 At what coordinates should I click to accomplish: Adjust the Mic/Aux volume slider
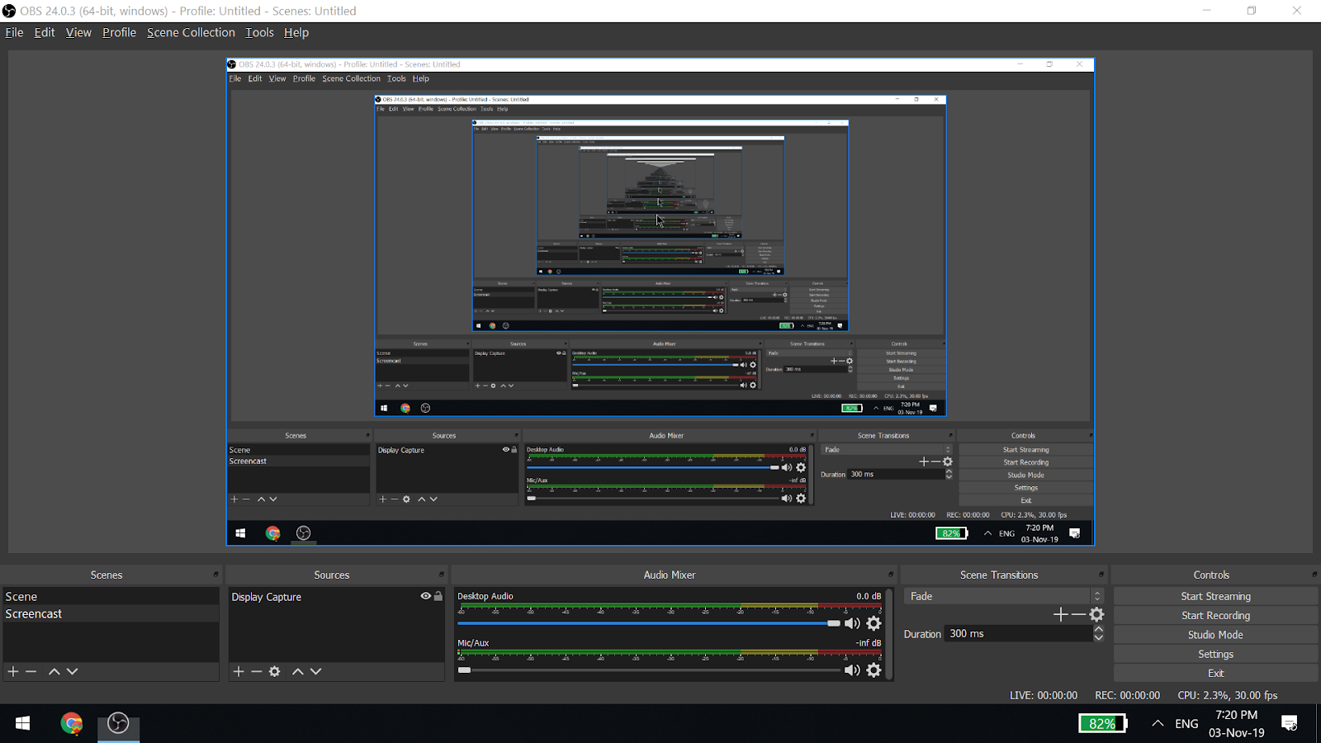(649, 670)
